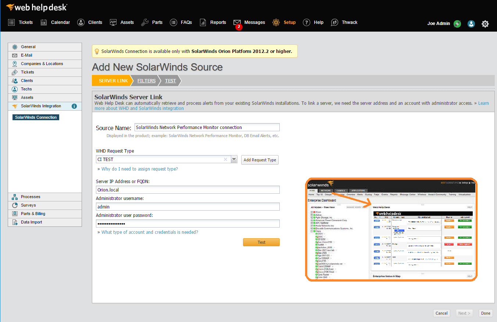Viewport: 497px width, 322px height.
Task: Open the Messages envelope icon
Action: [x=237, y=22]
